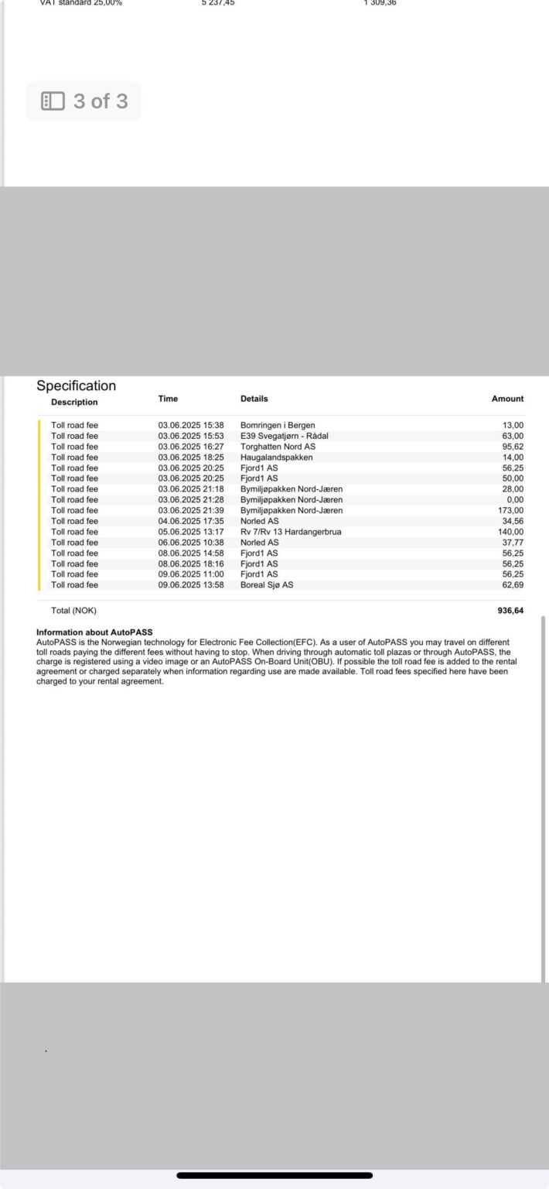The height and width of the screenshot is (1189, 549).
Task: Select the 'Specification' heading
Action: coord(76,385)
